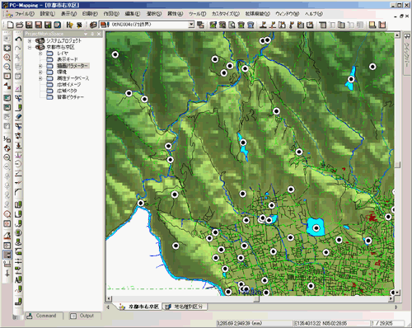This screenshot has width=412, height=328.
Task: Select the Eraser tool icon
Action: tap(18, 116)
